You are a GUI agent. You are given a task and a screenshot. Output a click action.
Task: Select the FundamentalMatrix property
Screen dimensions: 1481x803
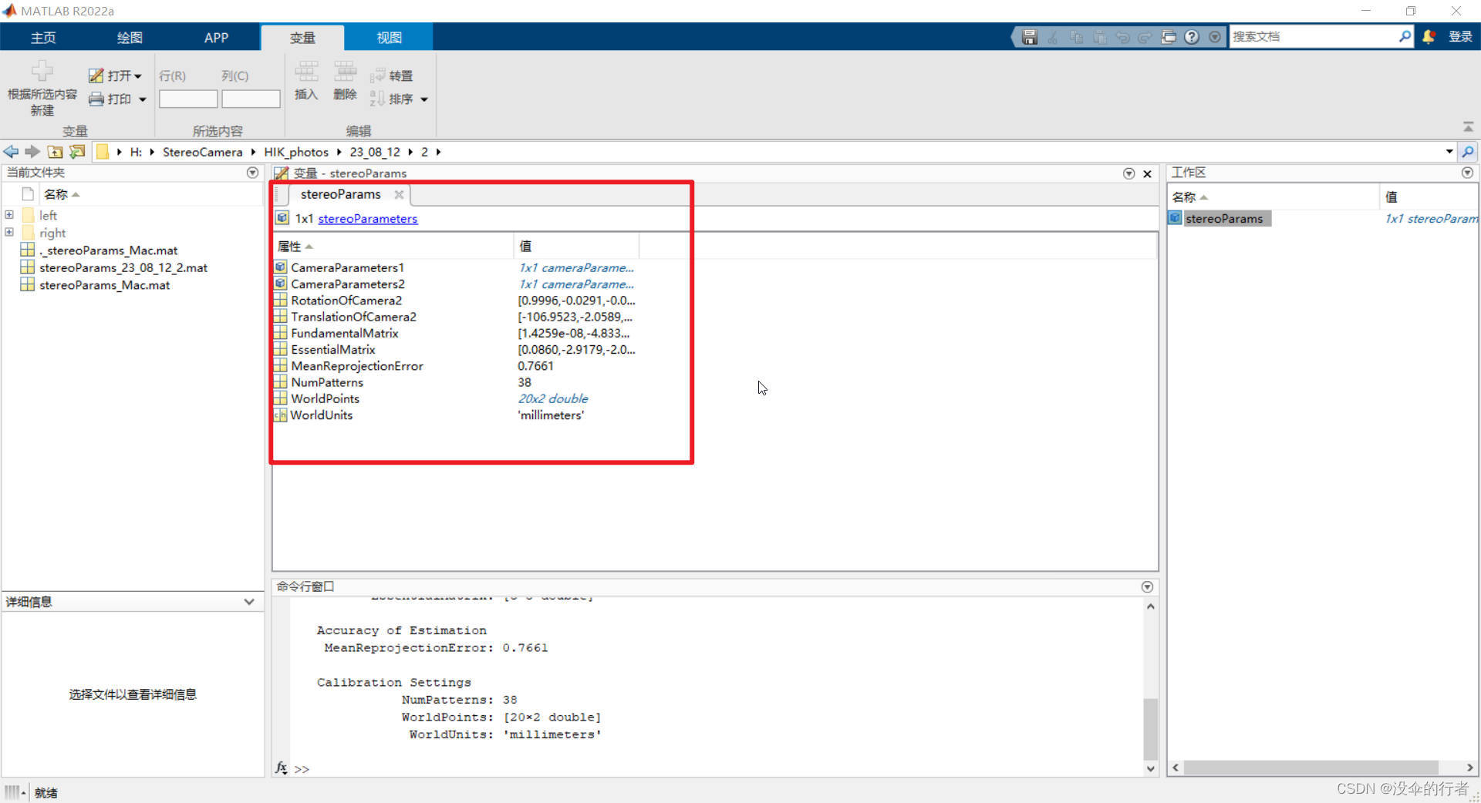point(345,333)
